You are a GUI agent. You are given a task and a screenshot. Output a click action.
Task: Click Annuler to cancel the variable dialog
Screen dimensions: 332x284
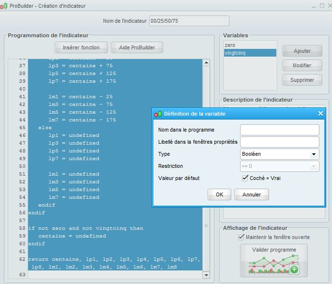(252, 194)
